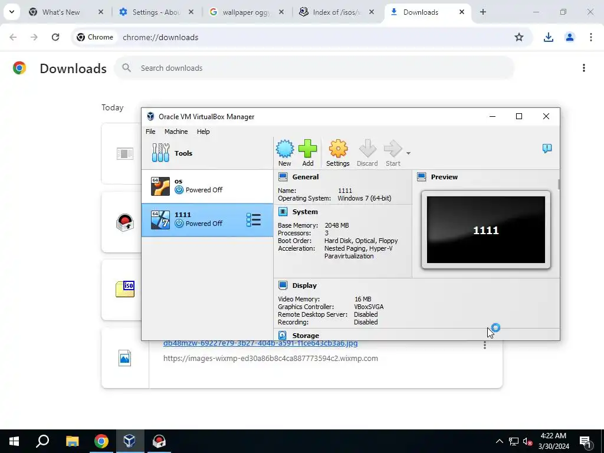
Task: Open the Windows Start menu
Action: click(14, 441)
